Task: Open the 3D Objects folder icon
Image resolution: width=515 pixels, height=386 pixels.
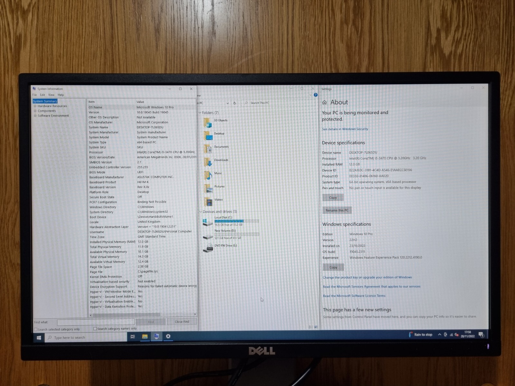Action: [x=208, y=123]
